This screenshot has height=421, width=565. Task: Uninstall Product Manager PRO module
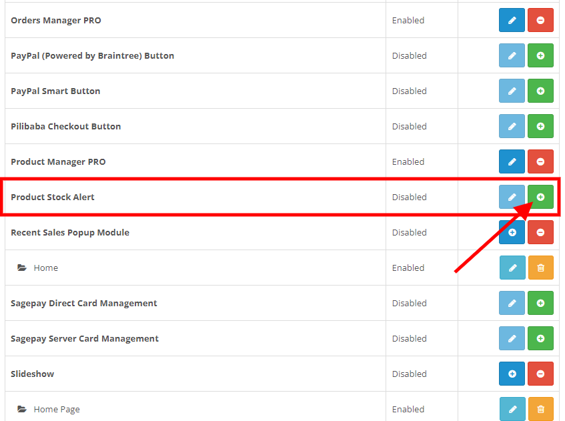pyautogui.click(x=540, y=161)
